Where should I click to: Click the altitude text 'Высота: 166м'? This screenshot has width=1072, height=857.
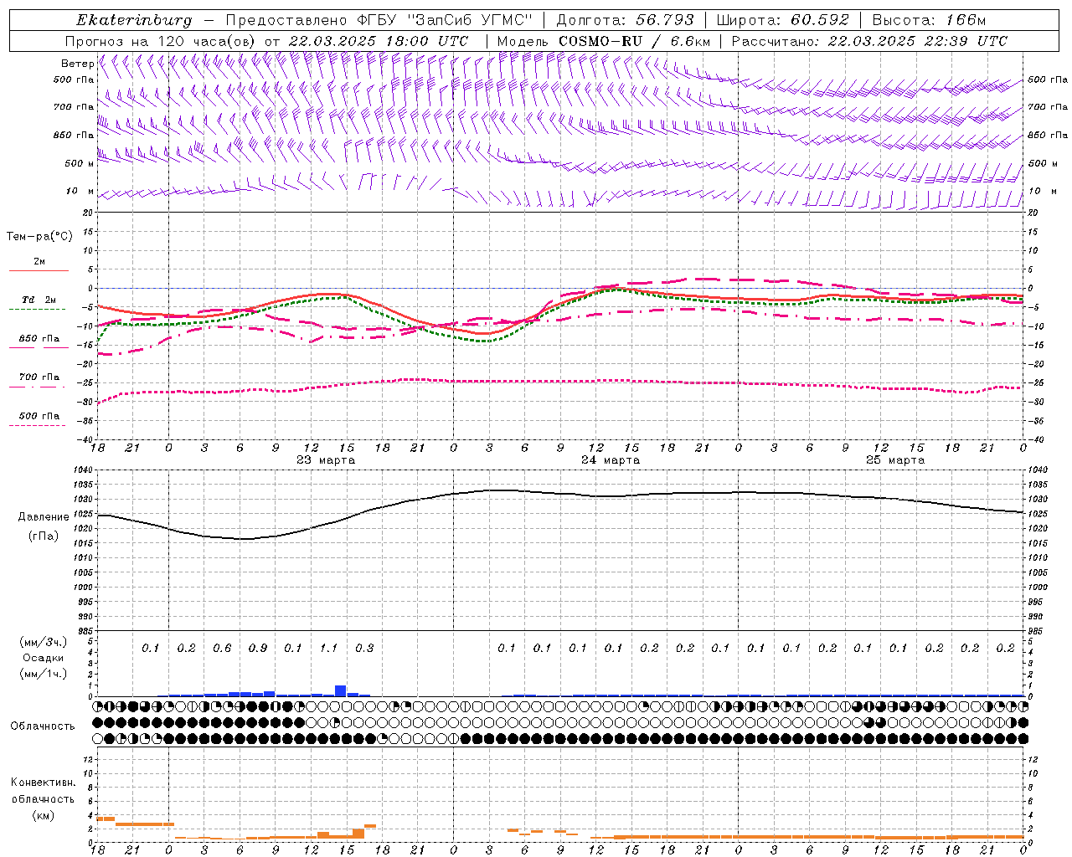click(x=929, y=20)
